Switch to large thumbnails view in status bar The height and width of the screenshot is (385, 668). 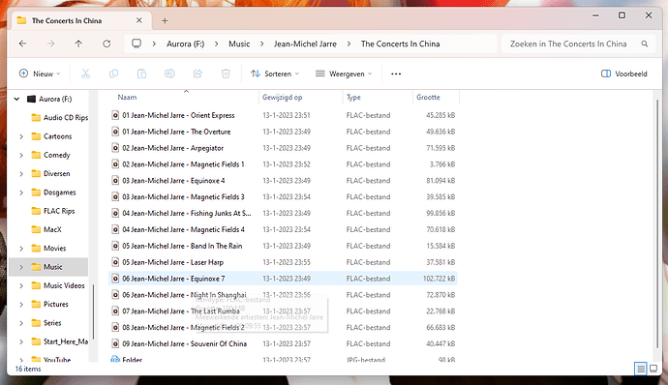pos(653,369)
